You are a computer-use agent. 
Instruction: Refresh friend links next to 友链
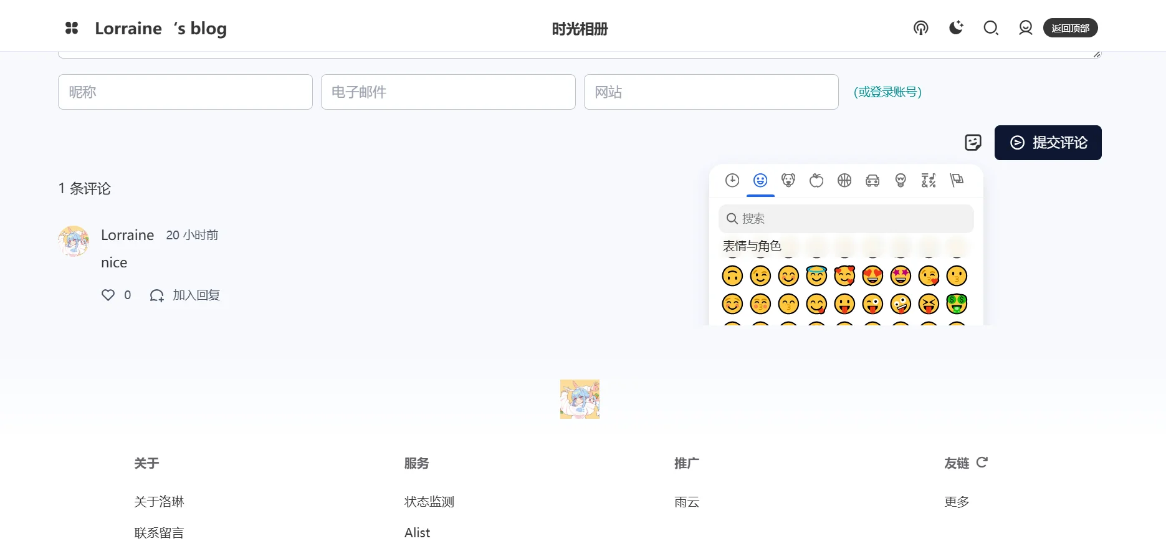[982, 462]
